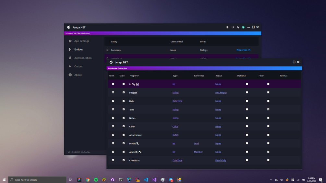Click the Not Empty RegEx link for Subject

[221, 93]
